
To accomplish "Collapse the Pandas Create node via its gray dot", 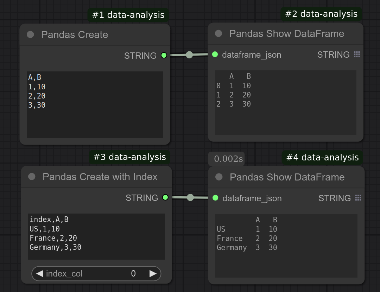I will click(x=30, y=34).
